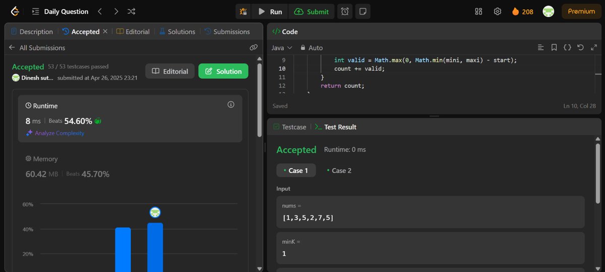Open the problem list panel icon
The image size is (605, 272).
click(x=35, y=12)
